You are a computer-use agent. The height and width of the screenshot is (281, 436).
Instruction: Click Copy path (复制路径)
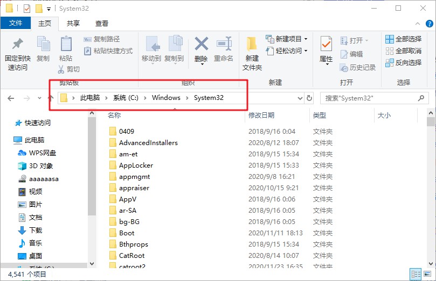click(x=102, y=39)
